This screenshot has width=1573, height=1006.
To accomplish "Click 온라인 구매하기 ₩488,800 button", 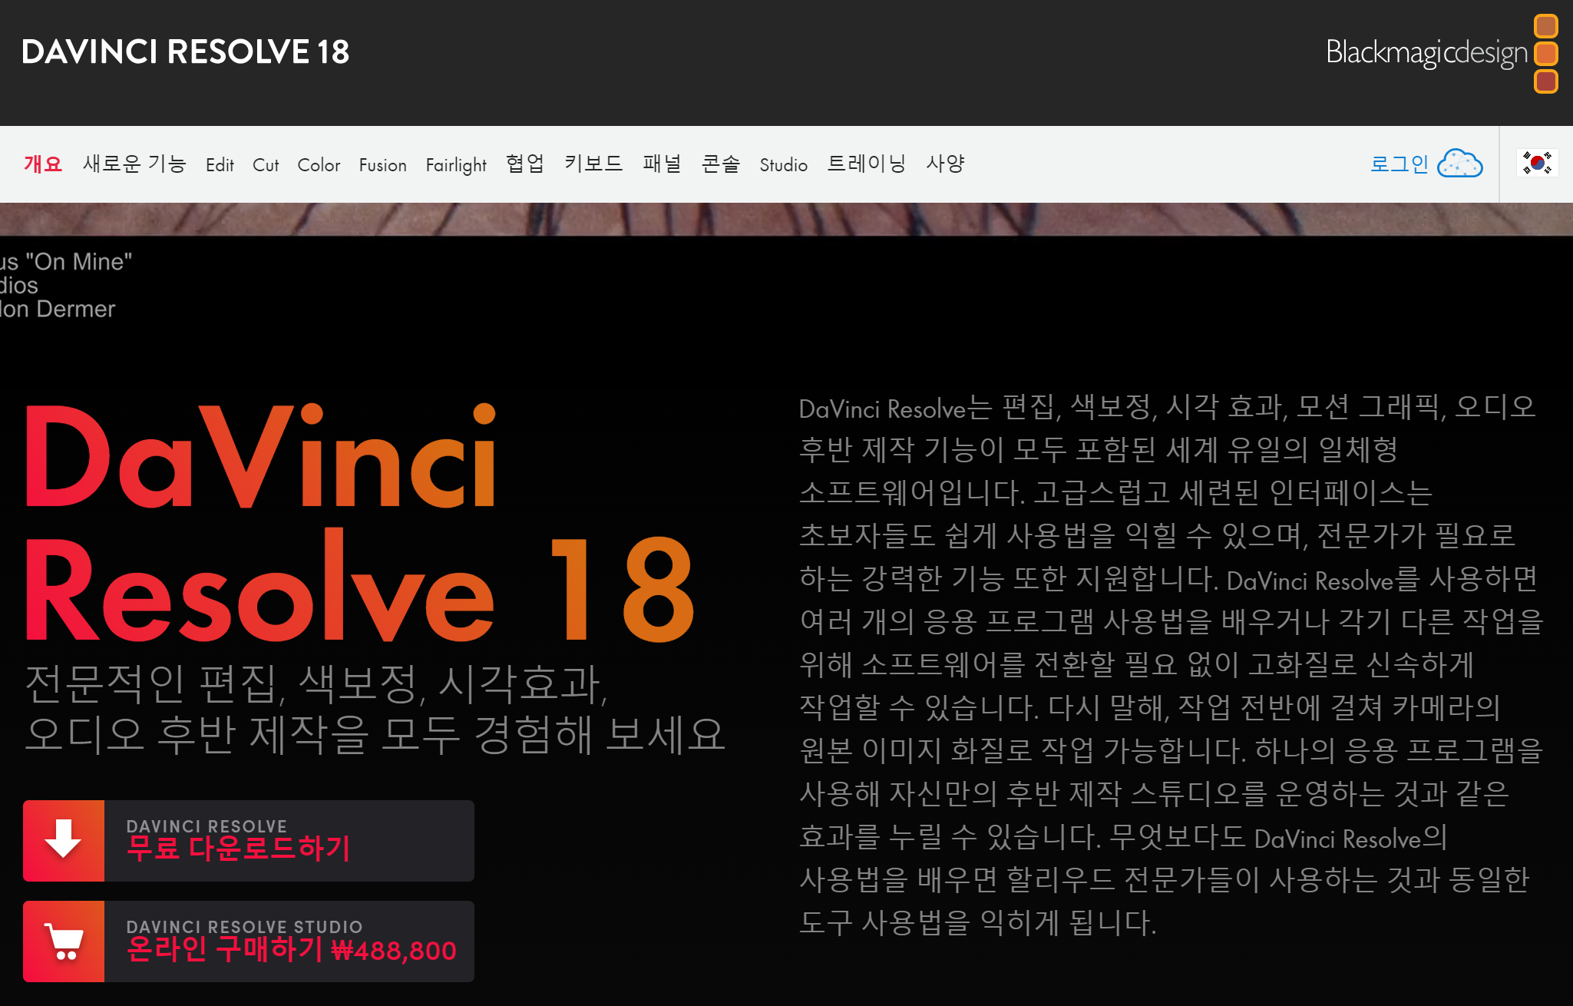I will [x=249, y=941].
